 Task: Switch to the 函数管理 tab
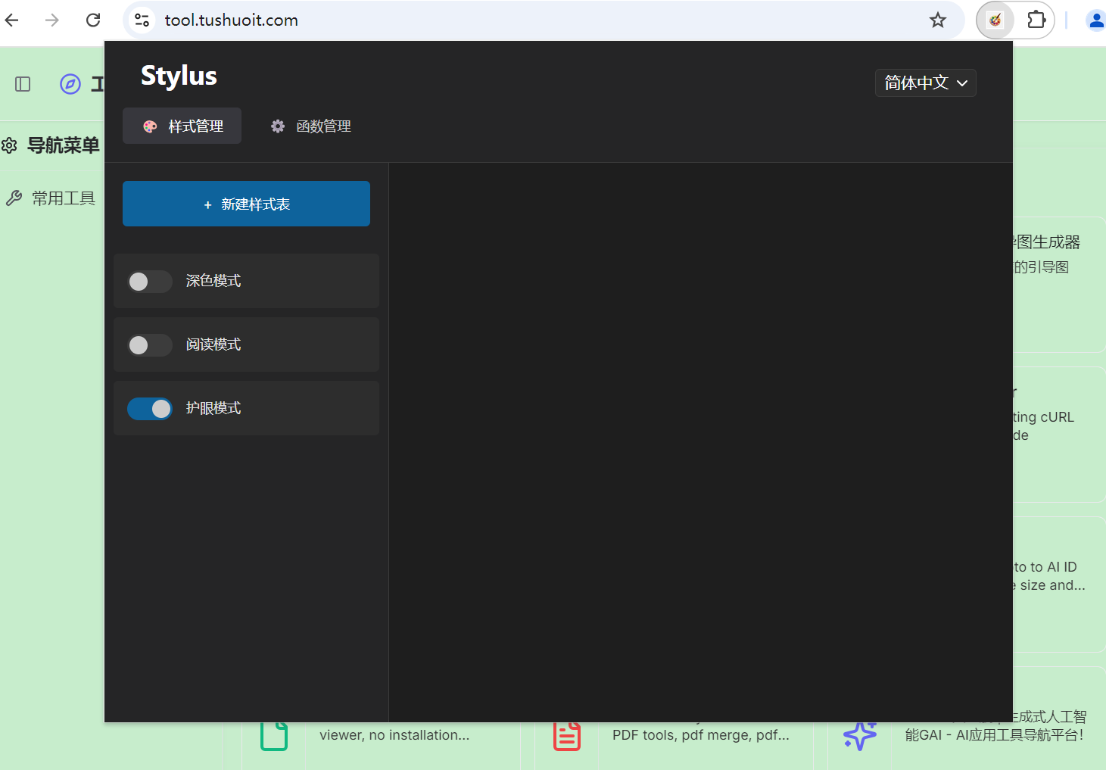311,126
